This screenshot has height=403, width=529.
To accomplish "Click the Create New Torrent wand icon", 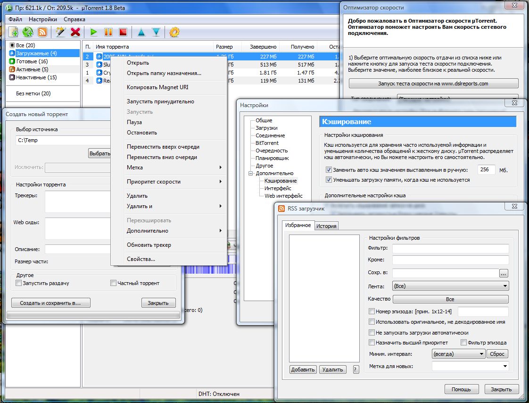I will click(60, 32).
